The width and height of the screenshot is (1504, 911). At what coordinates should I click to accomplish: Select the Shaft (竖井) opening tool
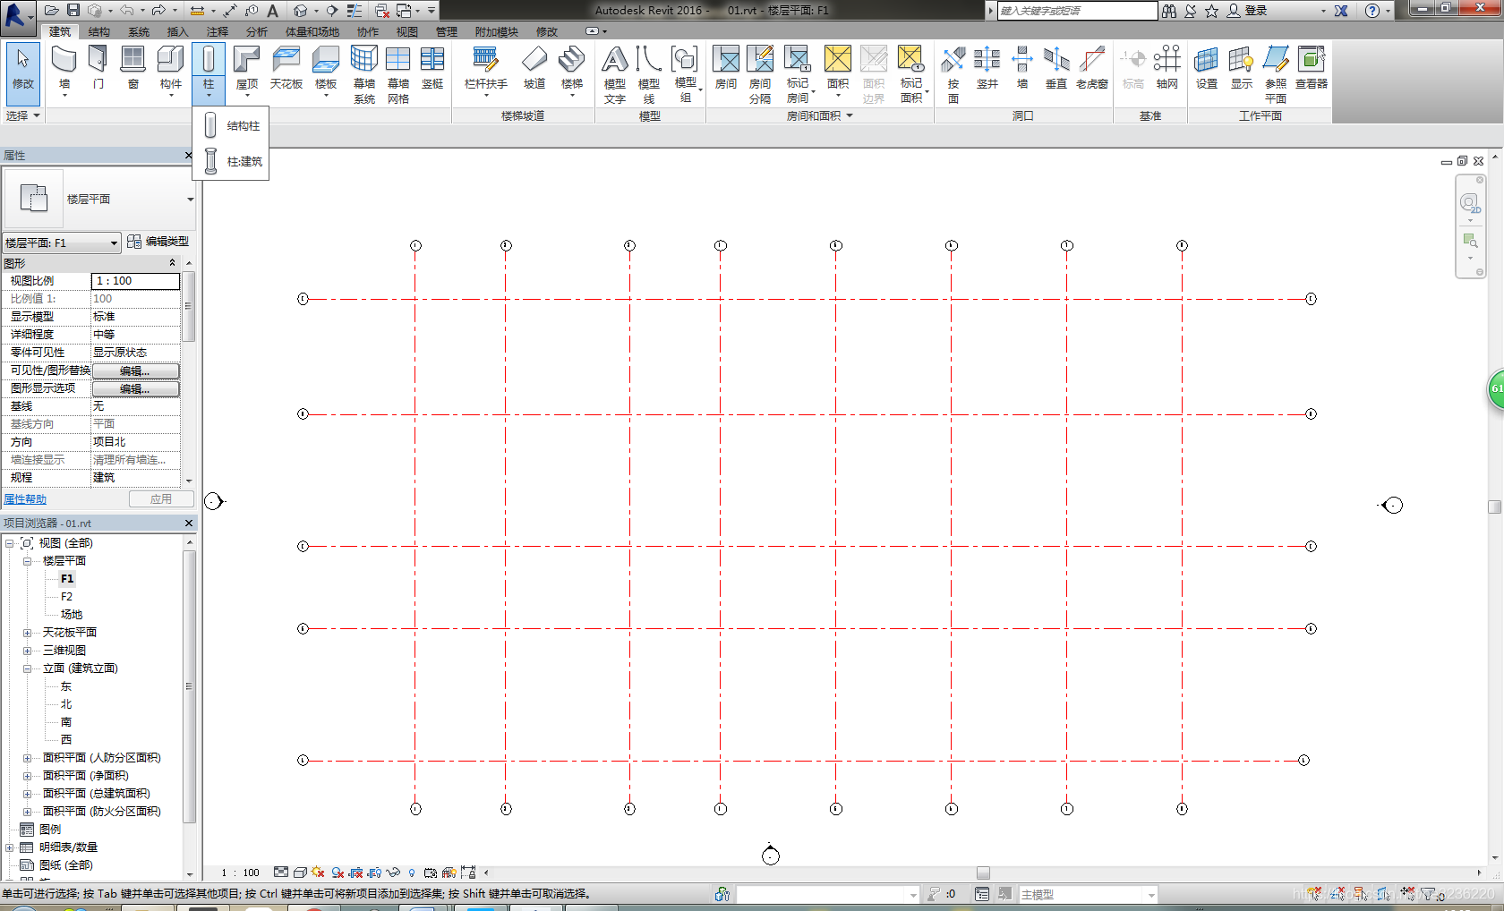pyautogui.click(x=987, y=68)
